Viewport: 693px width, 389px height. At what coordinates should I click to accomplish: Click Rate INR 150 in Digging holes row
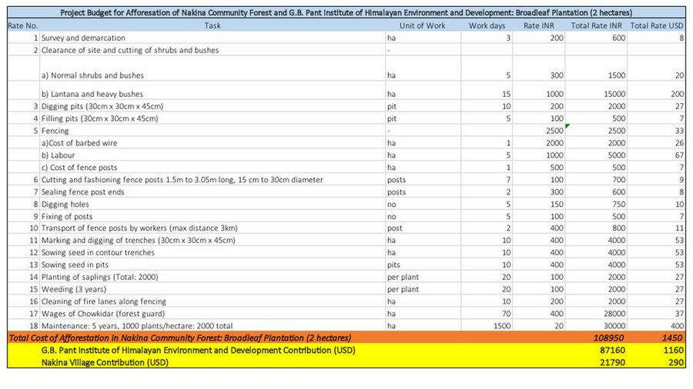557,204
